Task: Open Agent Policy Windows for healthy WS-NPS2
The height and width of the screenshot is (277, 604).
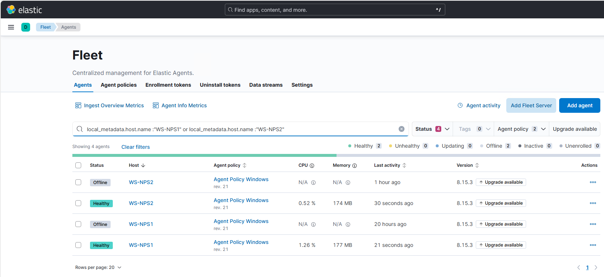Action: tap(241, 200)
